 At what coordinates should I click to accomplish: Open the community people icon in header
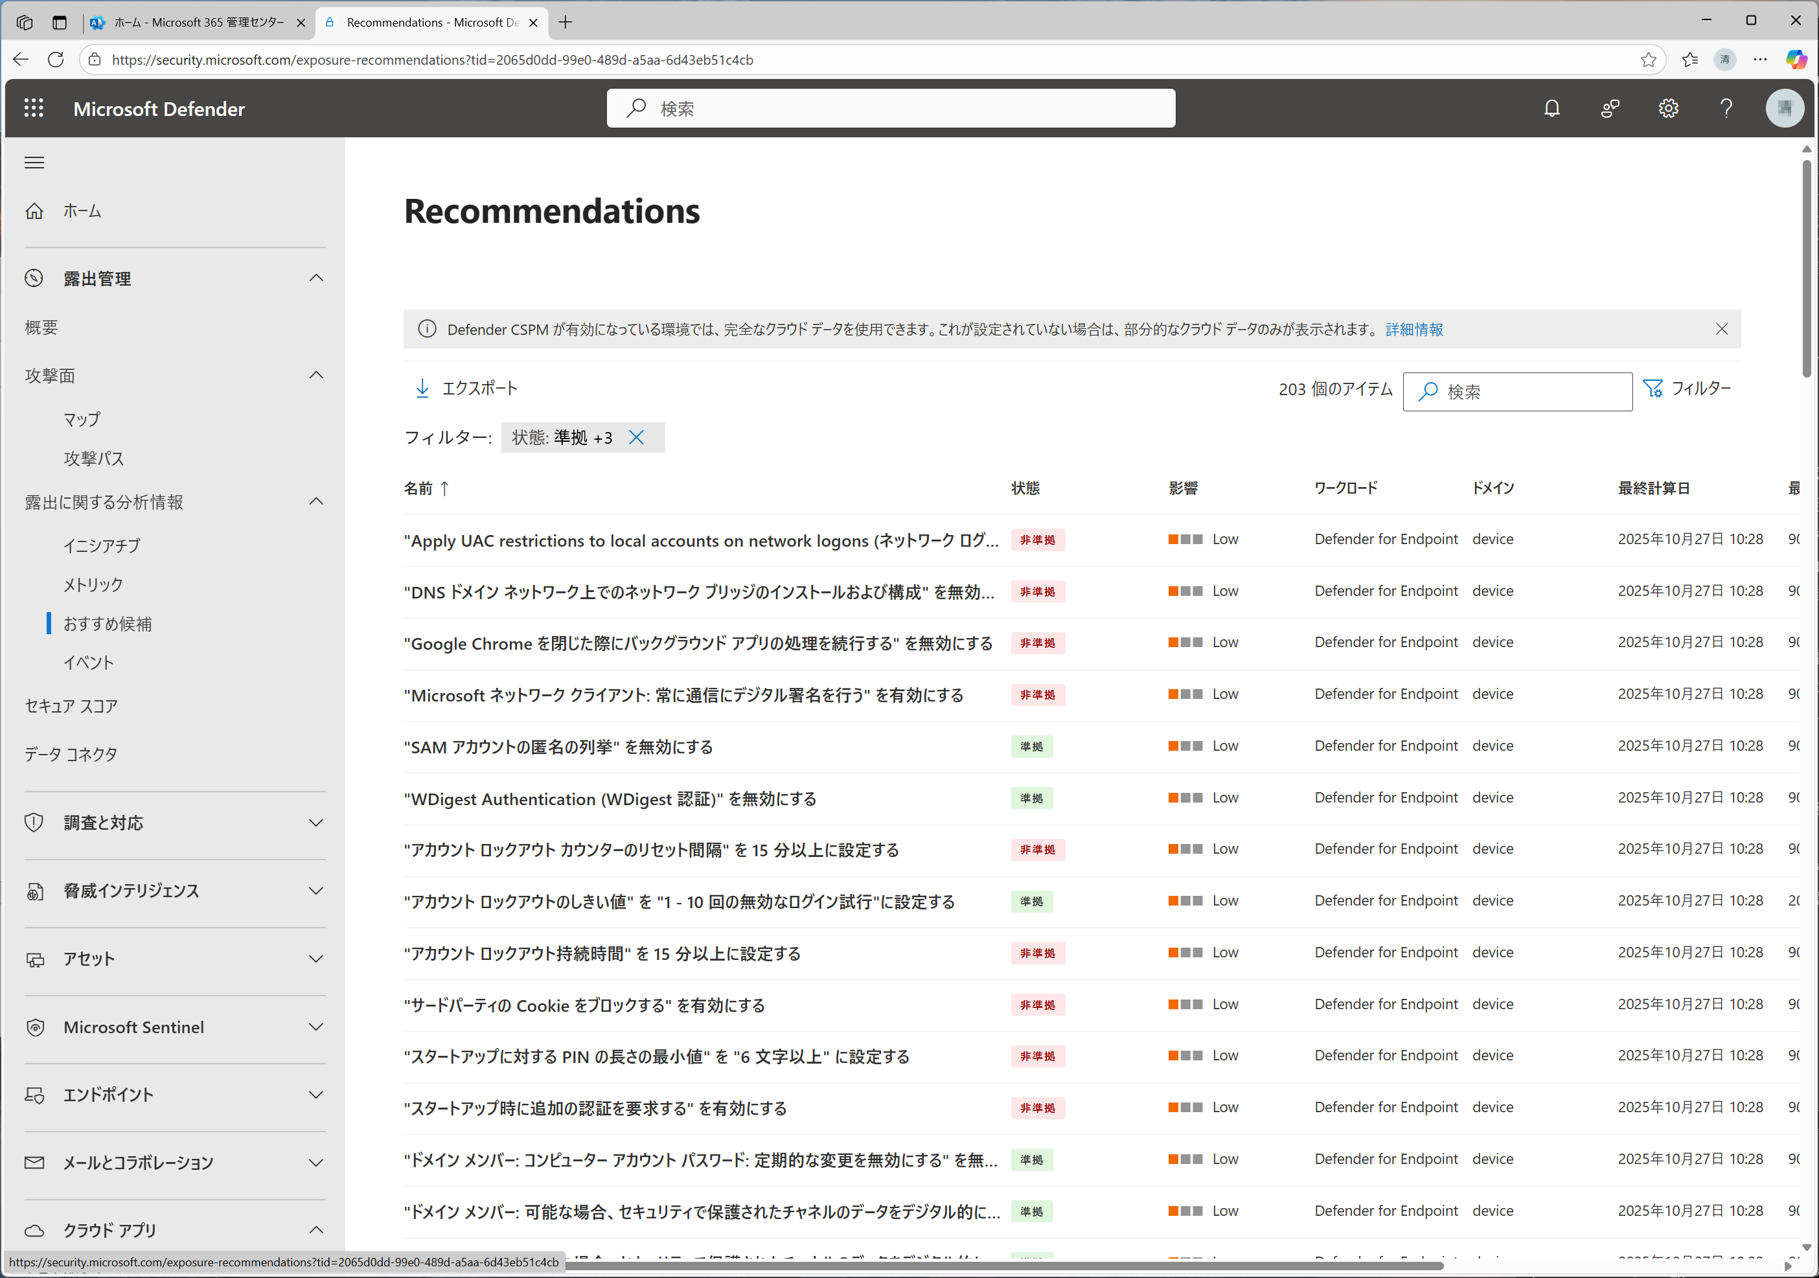point(1610,109)
